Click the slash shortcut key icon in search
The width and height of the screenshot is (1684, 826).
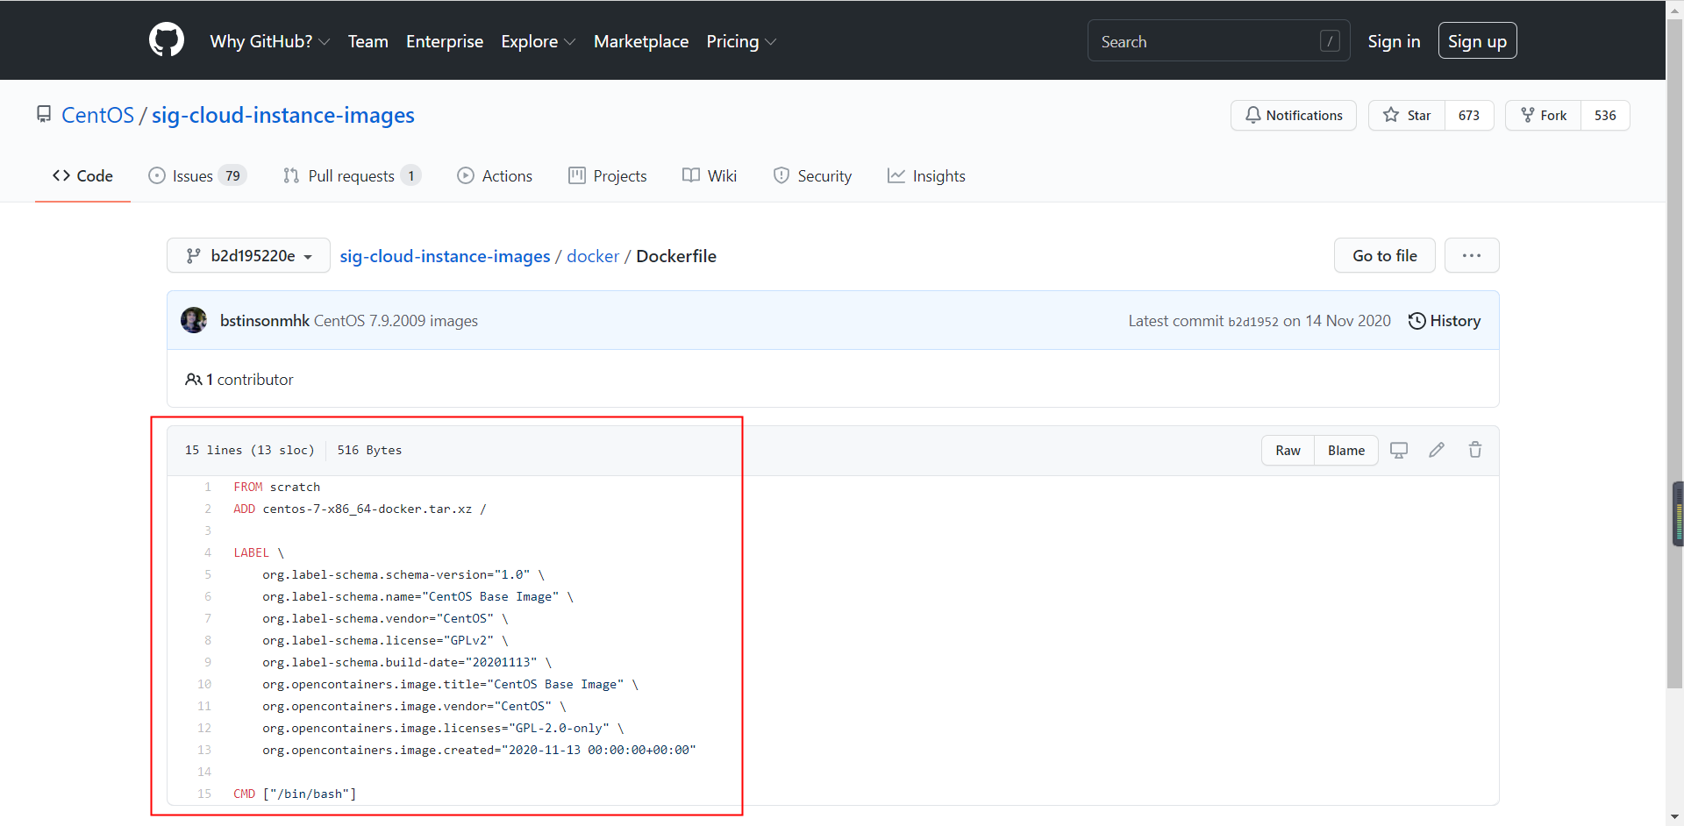pos(1330,41)
